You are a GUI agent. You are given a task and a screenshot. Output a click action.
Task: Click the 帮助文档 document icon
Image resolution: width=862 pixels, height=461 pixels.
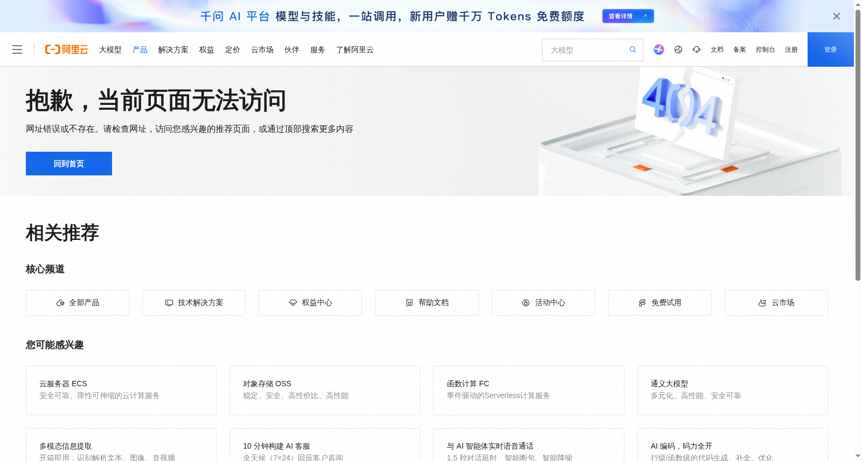(x=409, y=303)
